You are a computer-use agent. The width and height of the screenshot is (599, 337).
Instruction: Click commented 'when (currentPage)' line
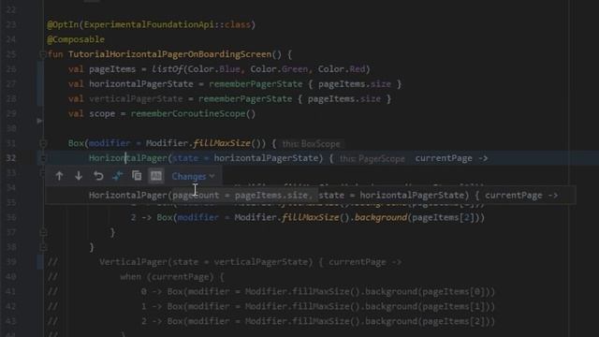point(167,277)
